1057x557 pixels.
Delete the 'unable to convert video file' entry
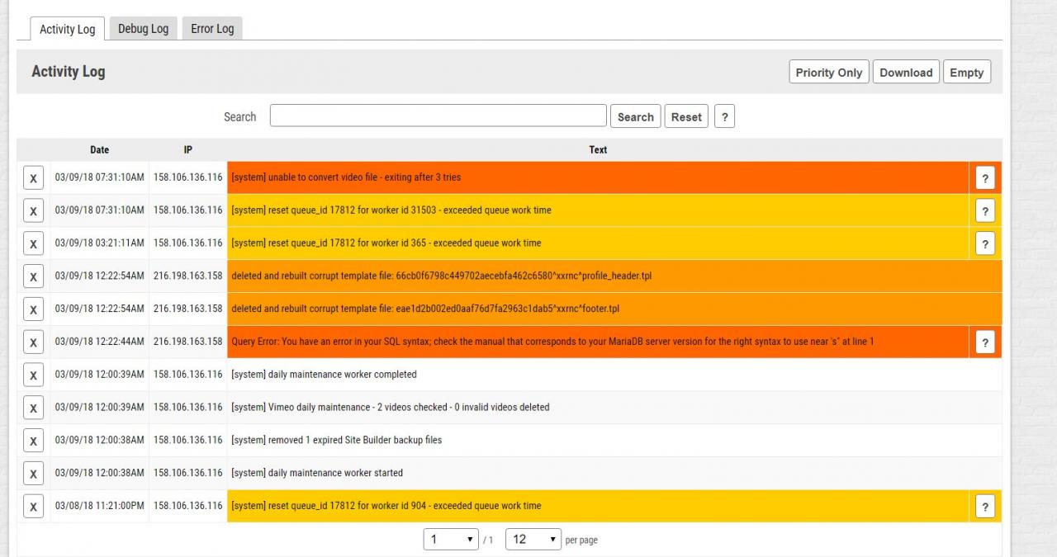coord(33,178)
